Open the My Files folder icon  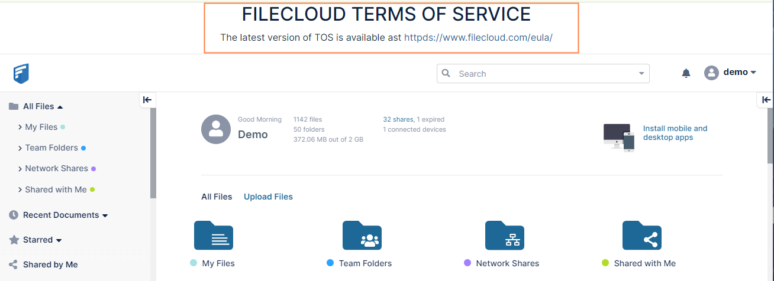point(214,235)
